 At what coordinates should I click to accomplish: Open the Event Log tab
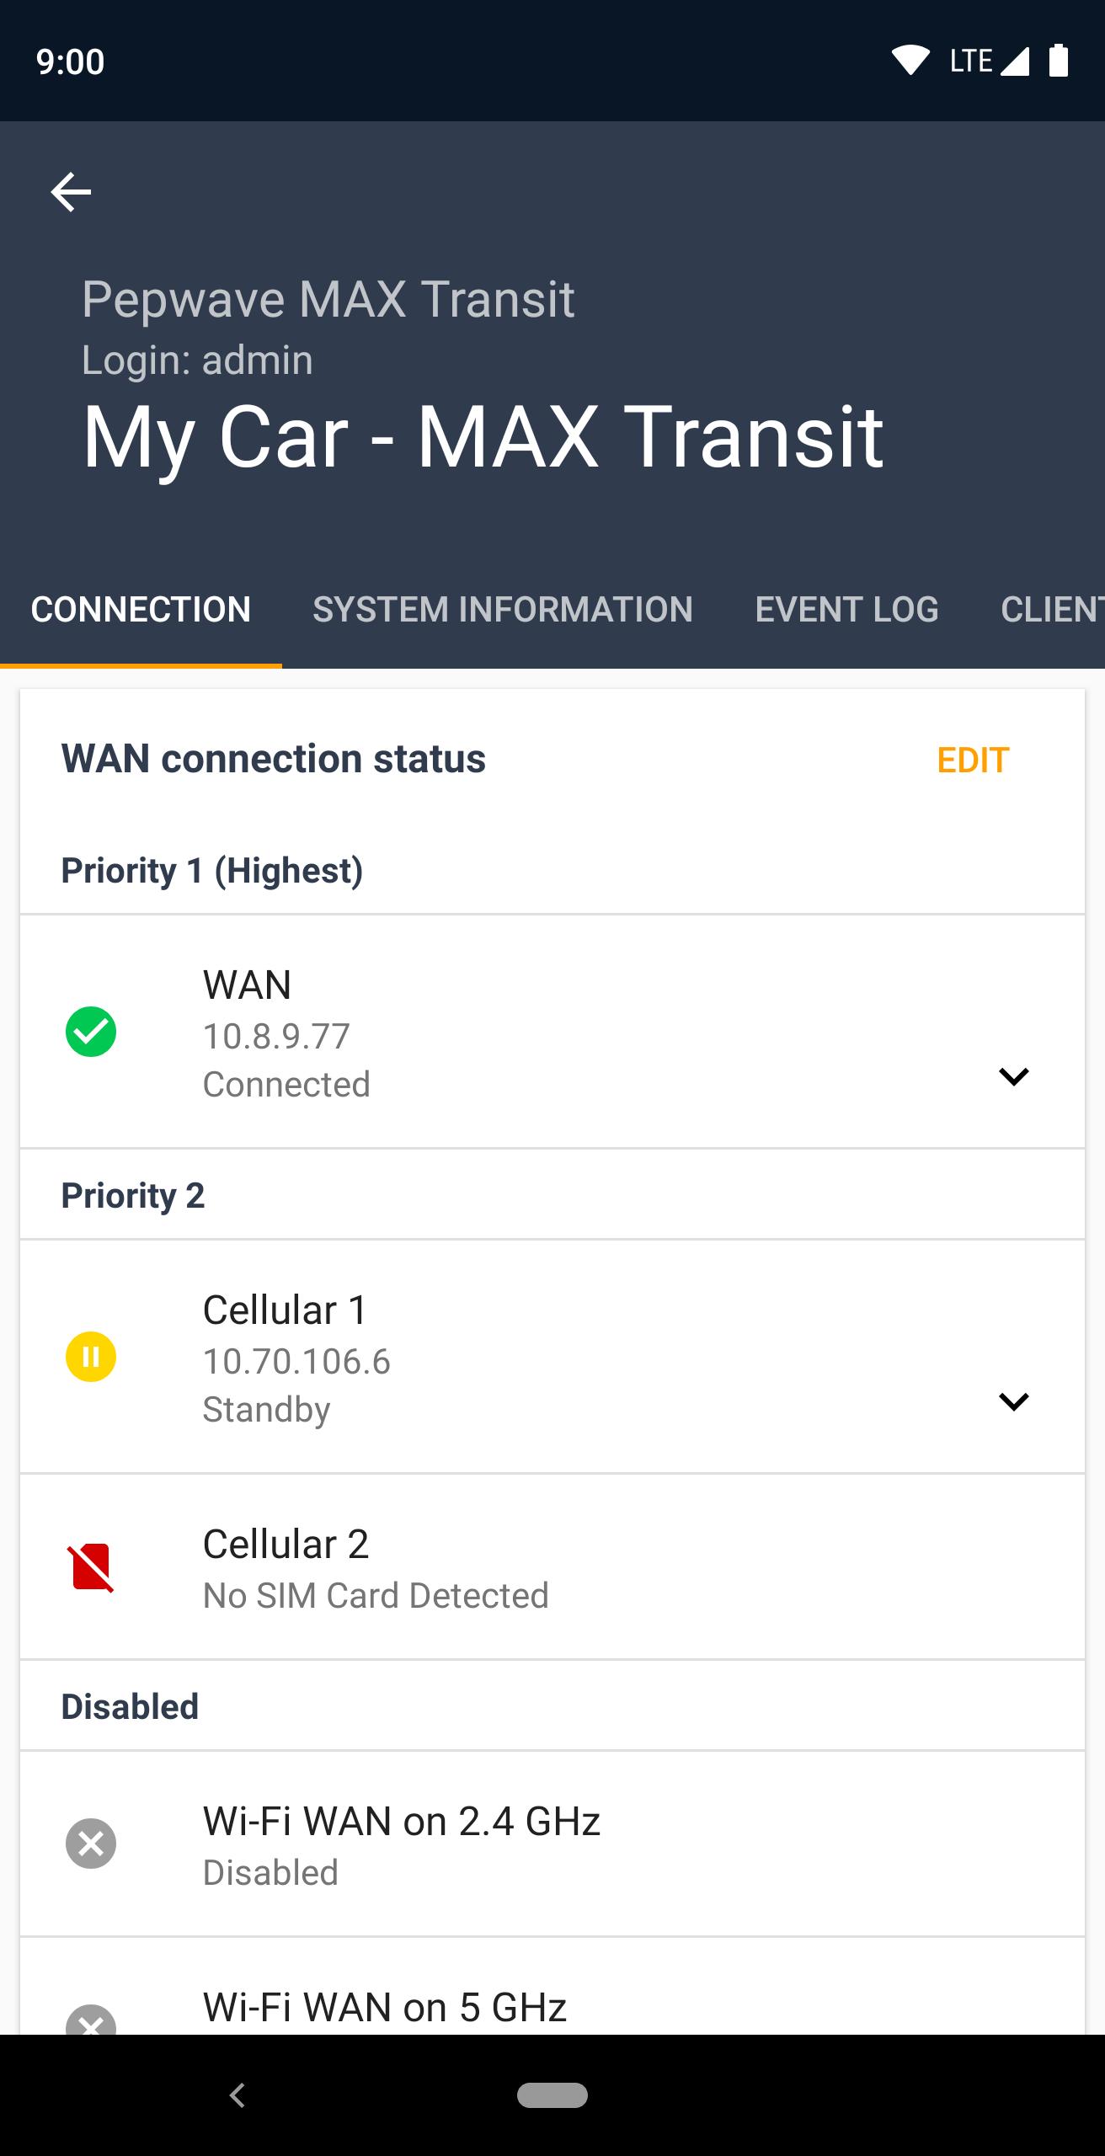(x=846, y=609)
